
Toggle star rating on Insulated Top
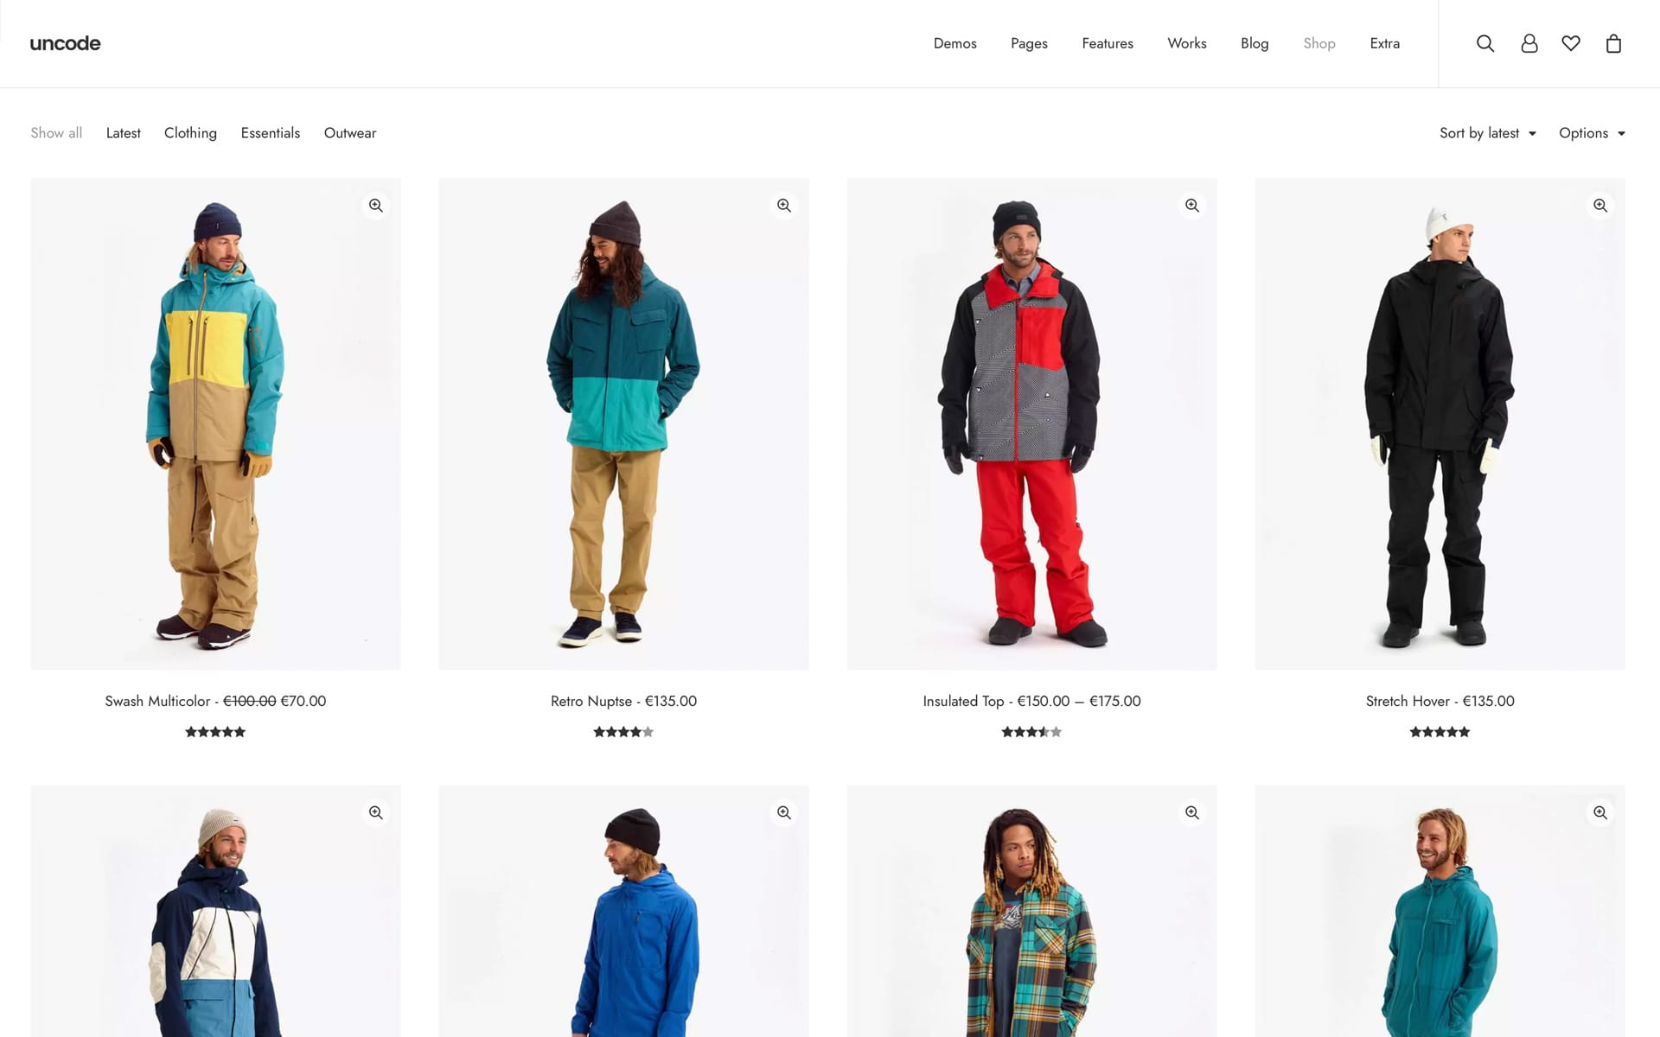[1031, 732]
